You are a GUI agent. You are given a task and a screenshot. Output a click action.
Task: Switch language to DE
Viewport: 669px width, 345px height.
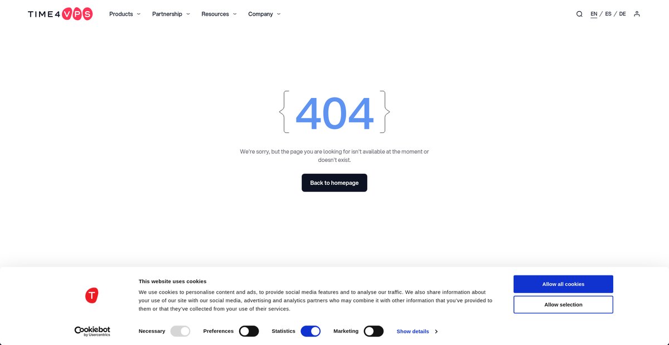[x=622, y=14]
